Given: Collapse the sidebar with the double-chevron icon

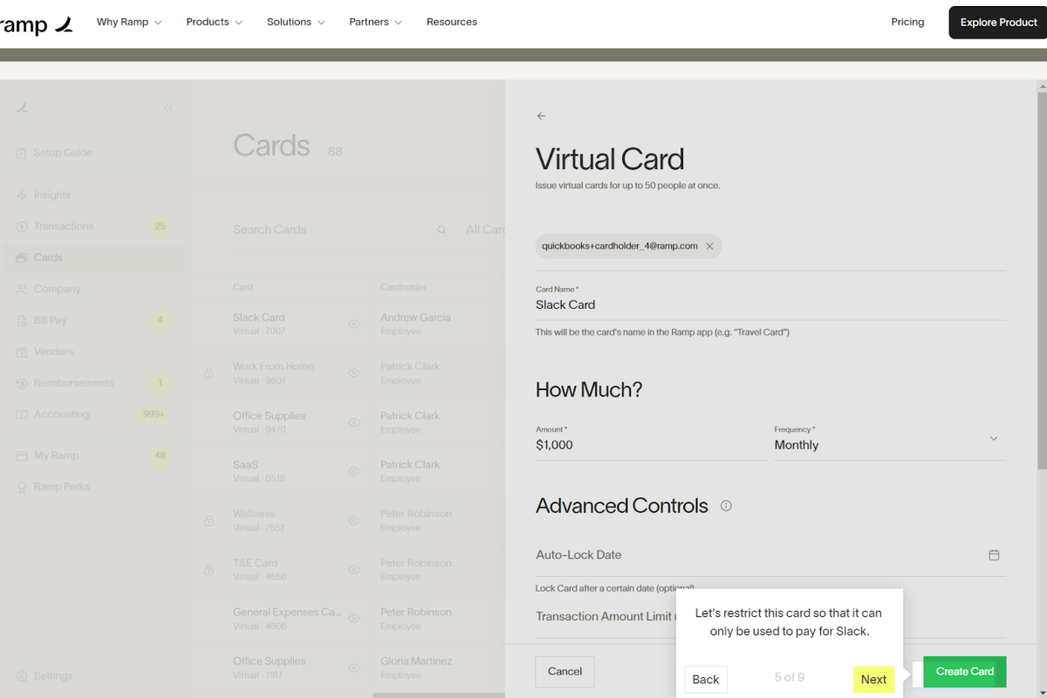Looking at the screenshot, I should 168,107.
